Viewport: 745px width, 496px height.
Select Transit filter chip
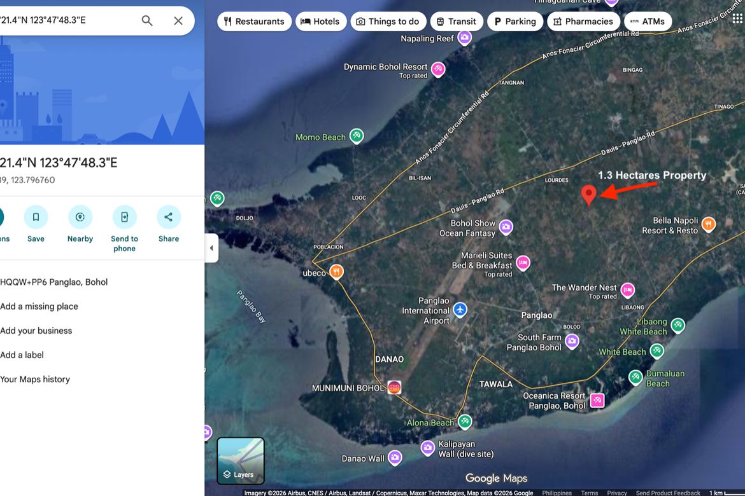[457, 22]
